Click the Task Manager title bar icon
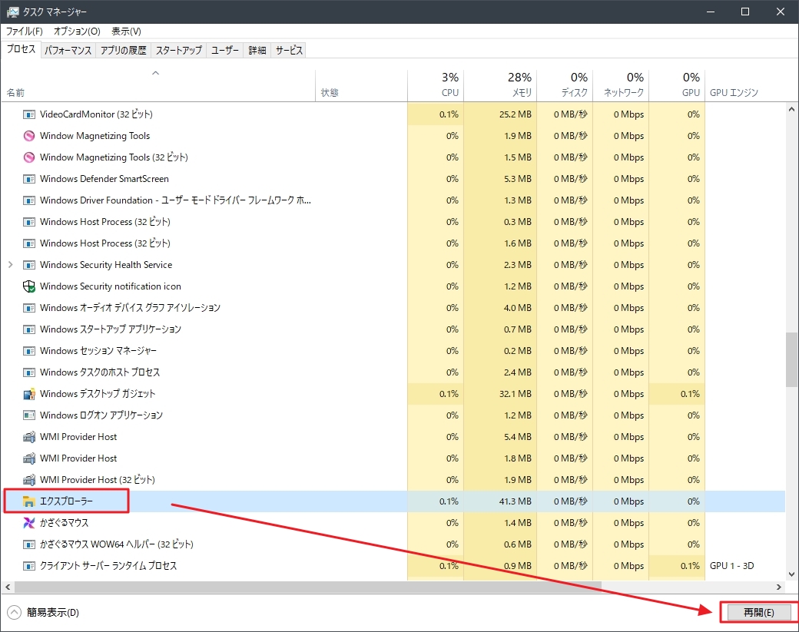The width and height of the screenshot is (799, 632). coord(12,12)
